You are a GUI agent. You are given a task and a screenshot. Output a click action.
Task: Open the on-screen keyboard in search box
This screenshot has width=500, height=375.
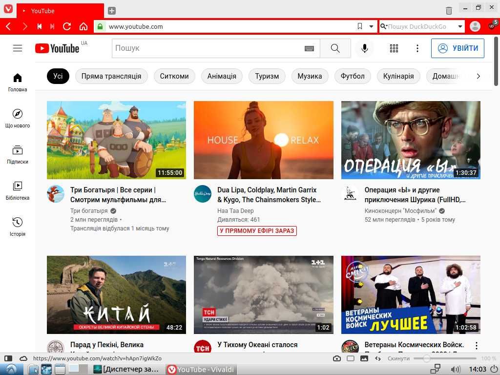point(309,48)
